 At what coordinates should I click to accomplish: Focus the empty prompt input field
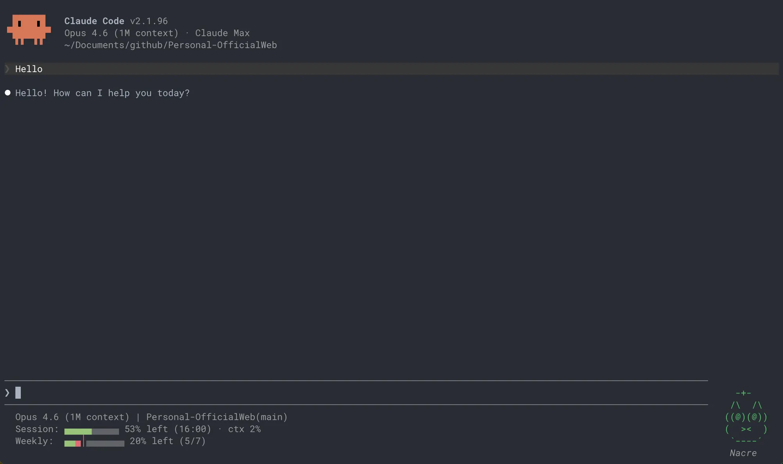(x=356, y=393)
